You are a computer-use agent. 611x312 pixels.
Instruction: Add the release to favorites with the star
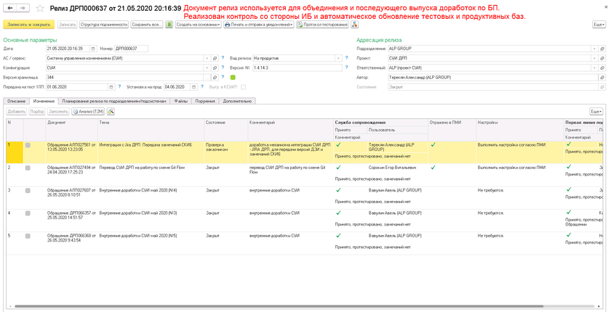coord(41,8)
